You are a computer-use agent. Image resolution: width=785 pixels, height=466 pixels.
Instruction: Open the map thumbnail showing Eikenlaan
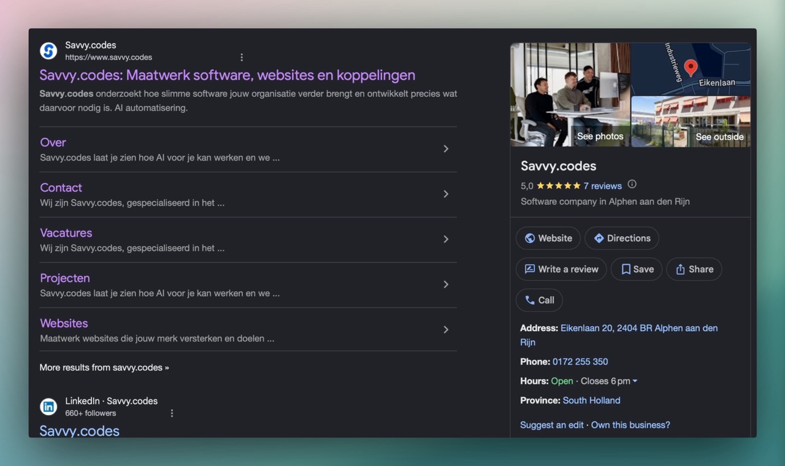click(x=691, y=69)
